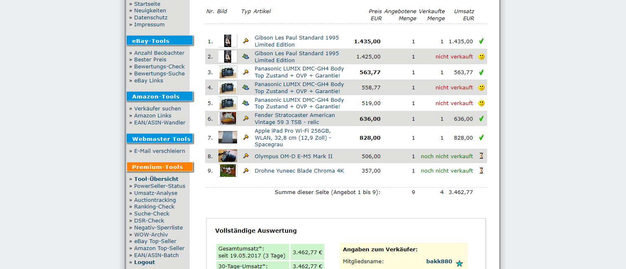Viewport: 626px width, 269px height.
Task: Open the Auctiontracking link
Action: (155, 200)
